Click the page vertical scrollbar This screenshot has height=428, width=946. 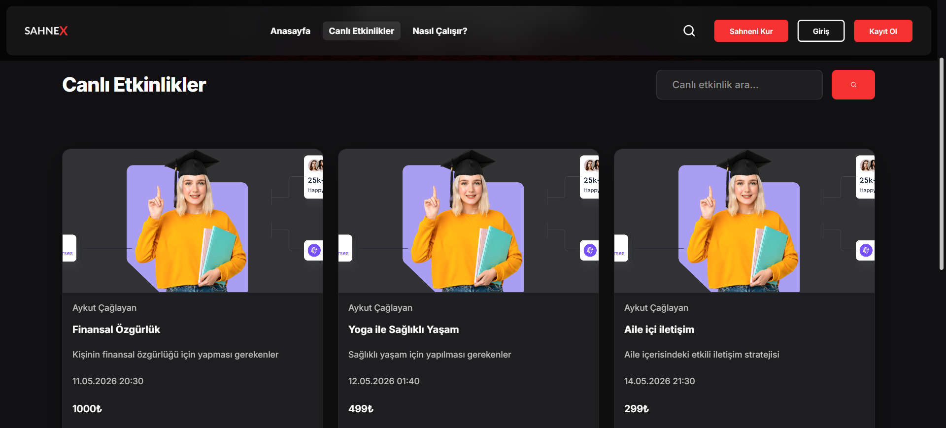pyautogui.click(x=941, y=164)
